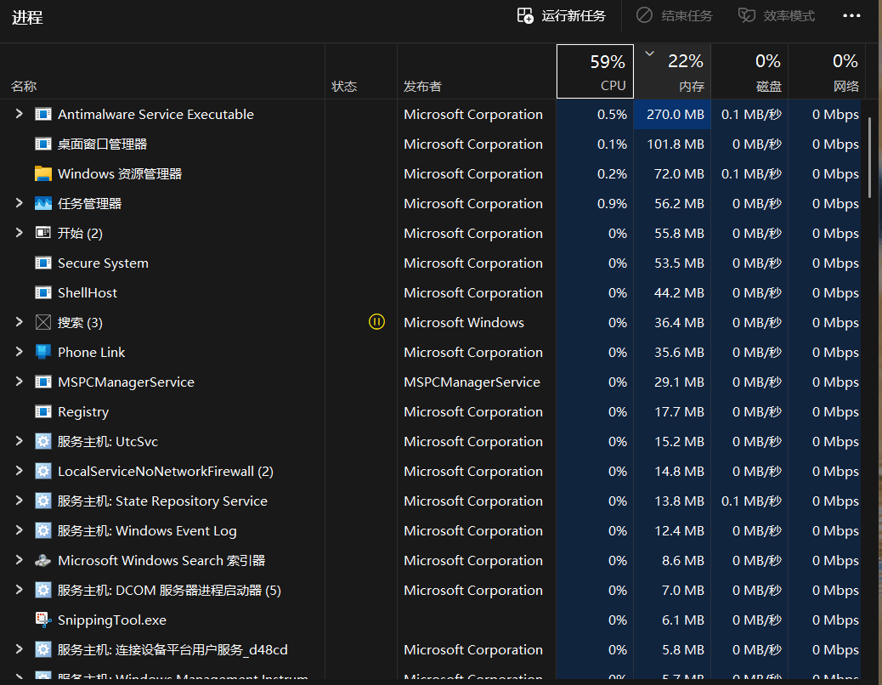Click the ShellHost process icon
The image size is (882, 685).
click(x=43, y=292)
